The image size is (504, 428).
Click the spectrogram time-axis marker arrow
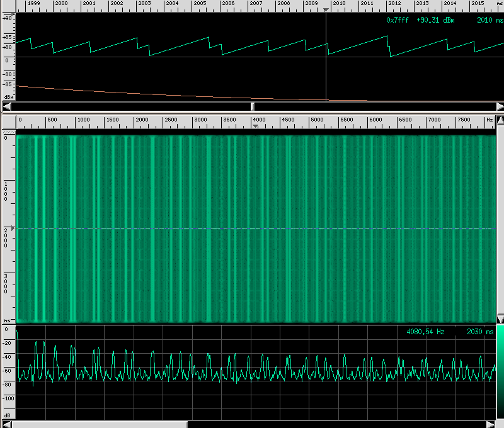click(13, 228)
